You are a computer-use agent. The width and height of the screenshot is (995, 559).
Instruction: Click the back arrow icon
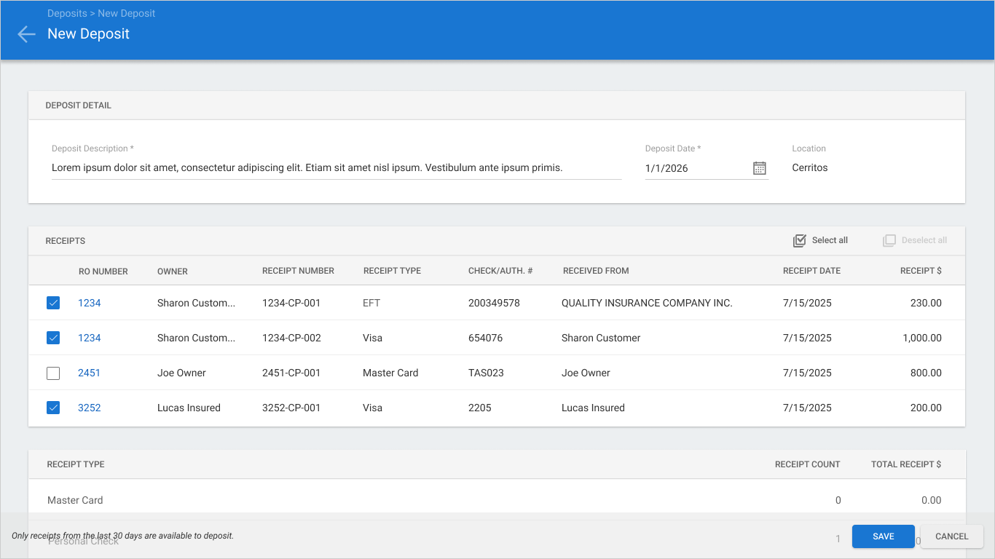coord(26,34)
